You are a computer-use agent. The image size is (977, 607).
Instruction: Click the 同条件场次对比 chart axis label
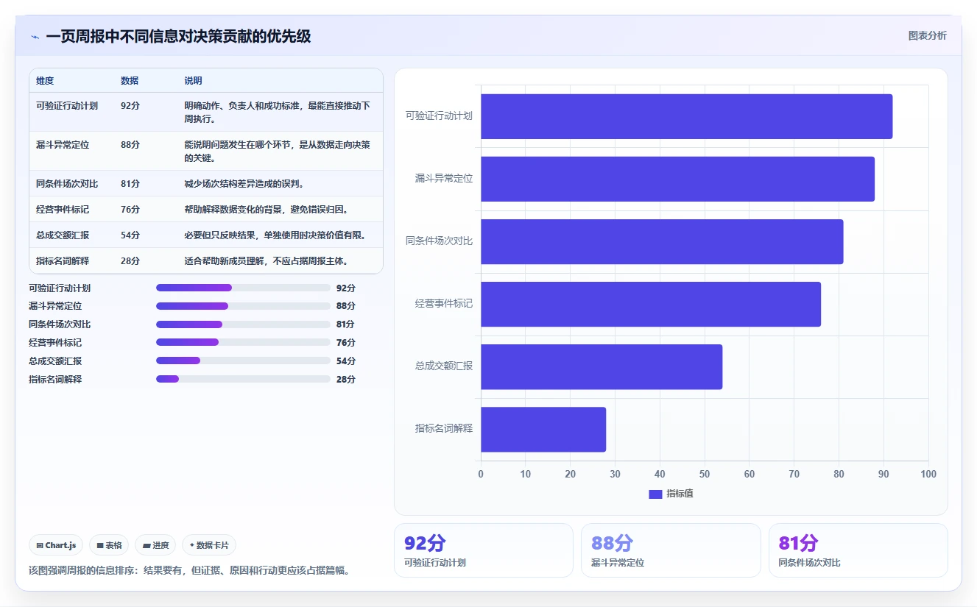(439, 241)
